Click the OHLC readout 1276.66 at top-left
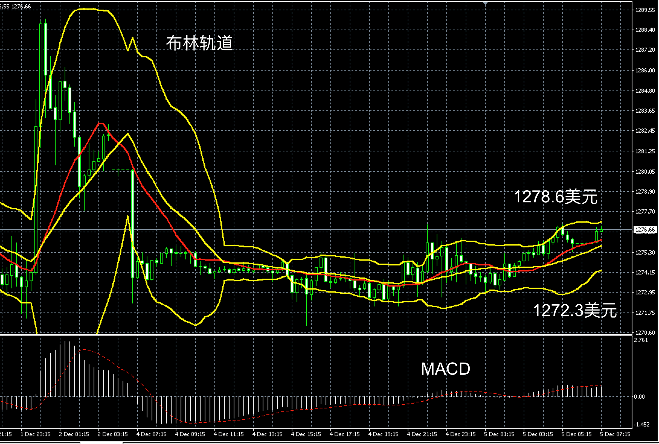This screenshot has width=659, height=444. 21,6
